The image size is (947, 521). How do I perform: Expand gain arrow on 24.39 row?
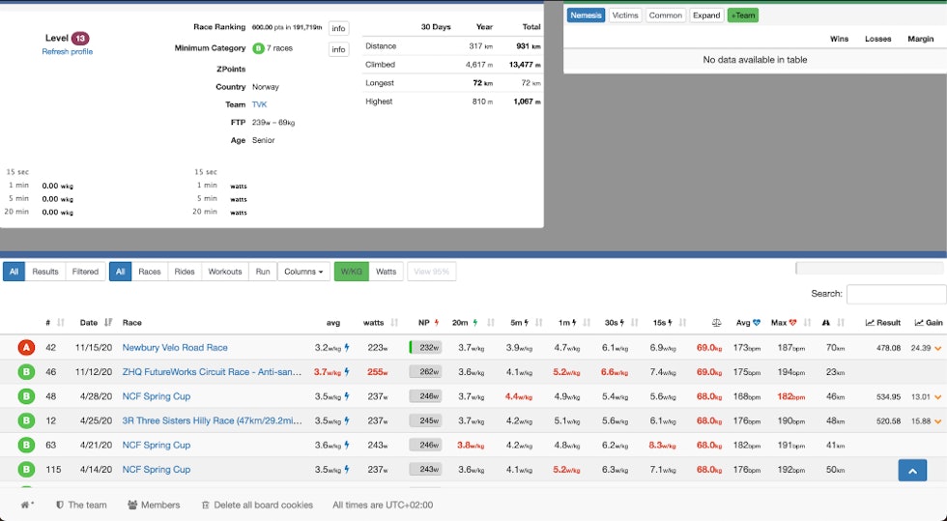pos(938,348)
